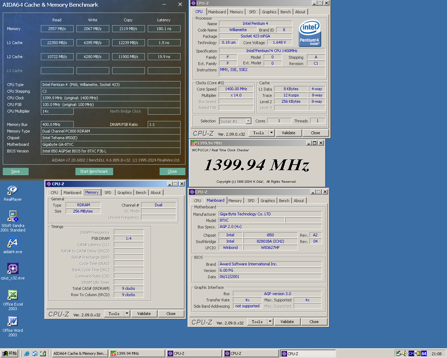Click the Code Name Willamette field
This screenshot has width=447, height=358.
(238, 30)
